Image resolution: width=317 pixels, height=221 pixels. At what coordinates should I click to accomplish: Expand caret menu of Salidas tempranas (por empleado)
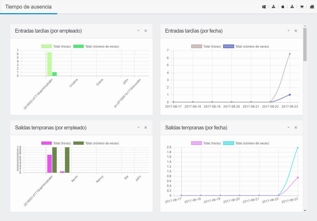point(138,128)
